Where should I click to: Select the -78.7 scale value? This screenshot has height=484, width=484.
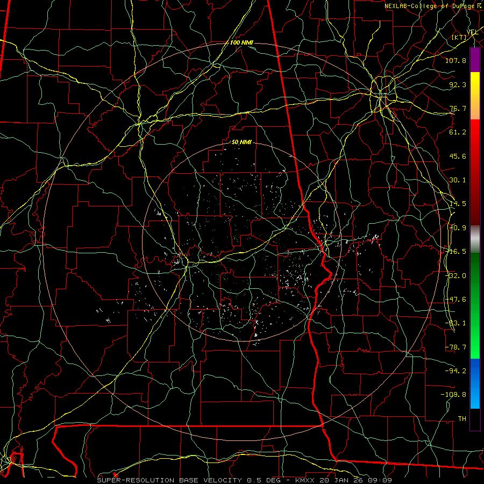pyautogui.click(x=455, y=347)
